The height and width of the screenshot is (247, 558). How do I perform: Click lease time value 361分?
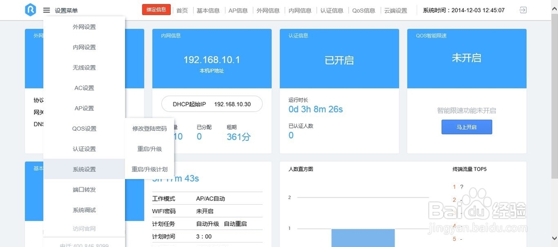238,137
